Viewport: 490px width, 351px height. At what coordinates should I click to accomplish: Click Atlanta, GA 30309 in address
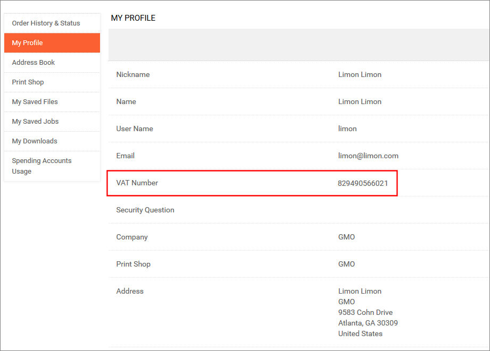point(368,323)
